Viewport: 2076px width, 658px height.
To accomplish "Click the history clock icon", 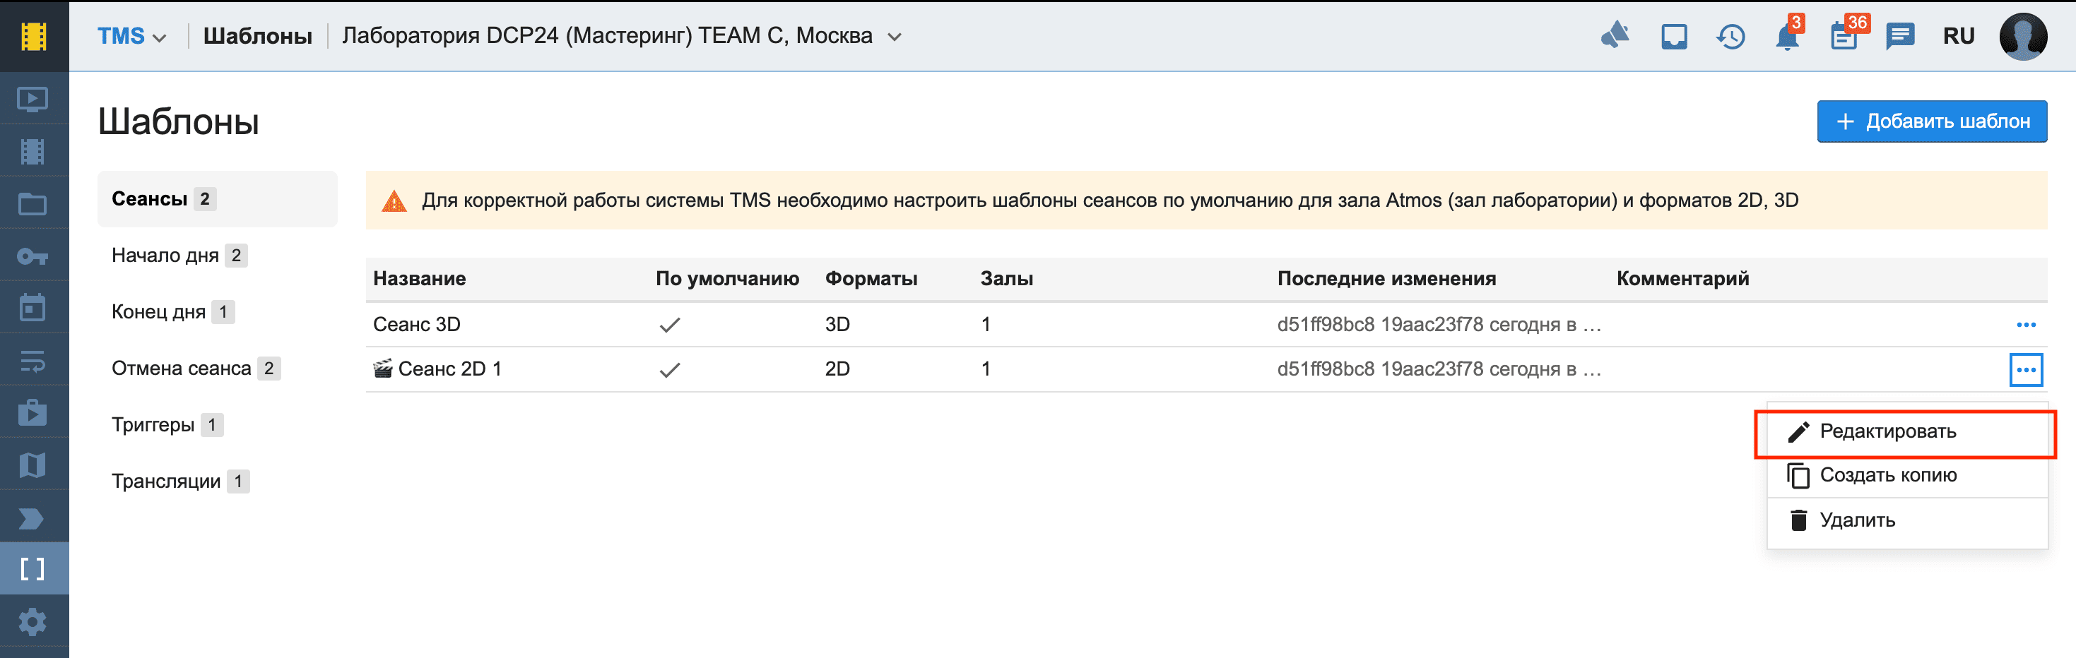I will pyautogui.click(x=1730, y=37).
